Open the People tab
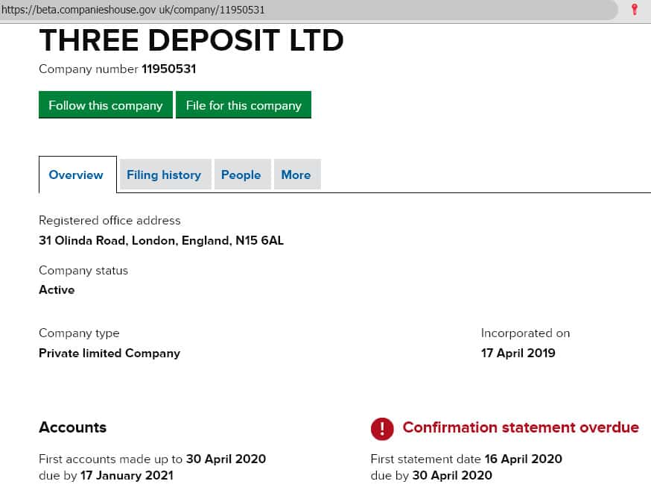 point(241,175)
